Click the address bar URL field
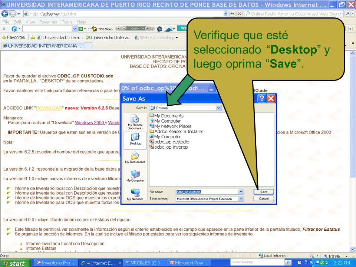Screen dimensions: 356x267 click(123, 14)
